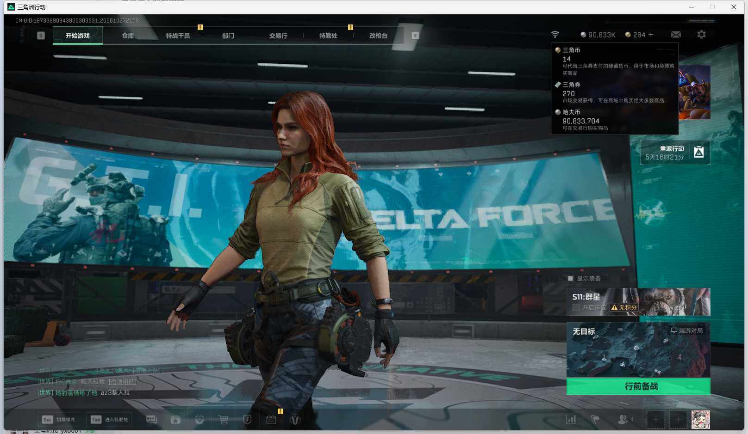Open the mail envelope icon
The image size is (748, 434).
pos(676,35)
